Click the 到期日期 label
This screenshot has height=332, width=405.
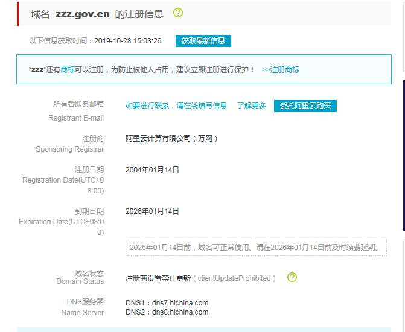pos(89,211)
